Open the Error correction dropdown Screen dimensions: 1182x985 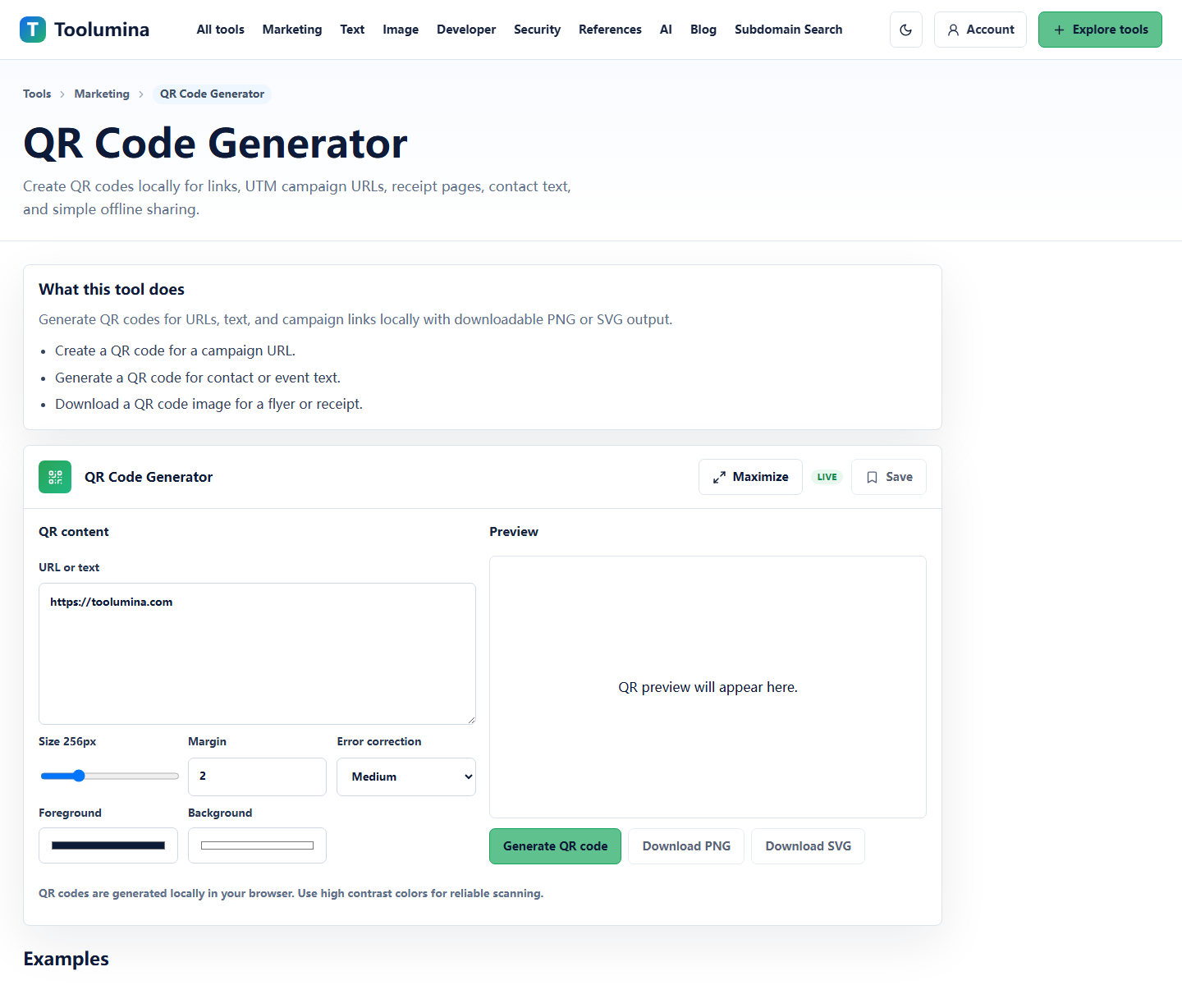(x=406, y=777)
